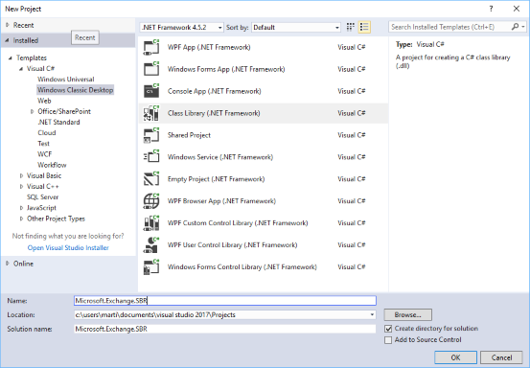This screenshot has height=368, width=530.
Task: Select the SQL Server category
Action: coord(42,197)
